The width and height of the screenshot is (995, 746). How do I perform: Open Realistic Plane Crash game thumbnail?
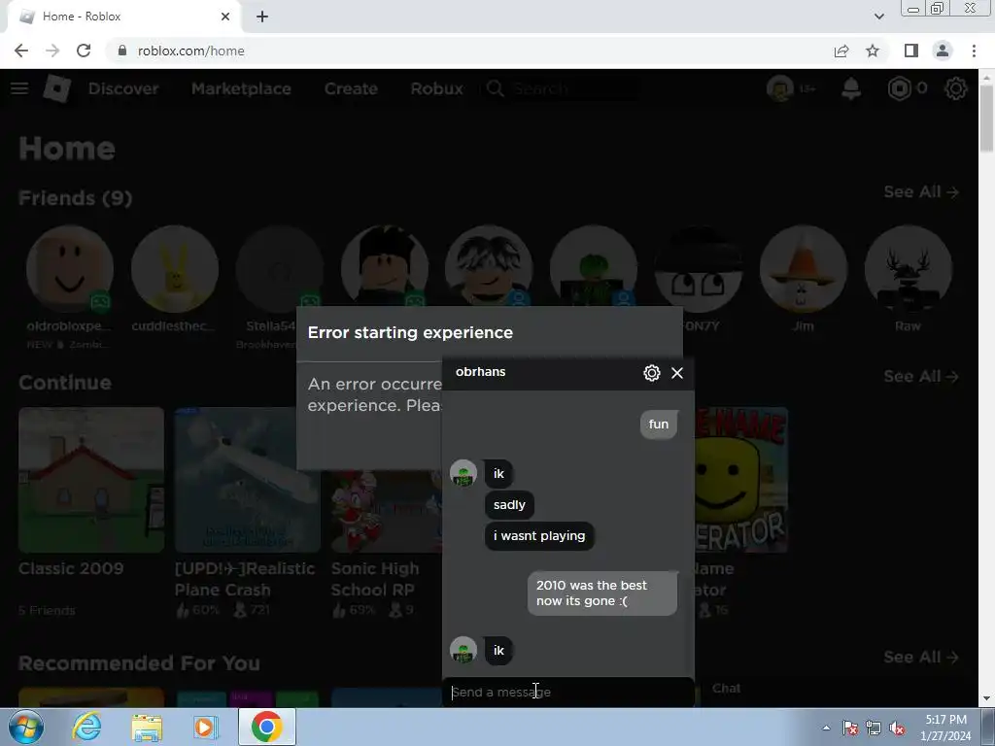point(248,480)
